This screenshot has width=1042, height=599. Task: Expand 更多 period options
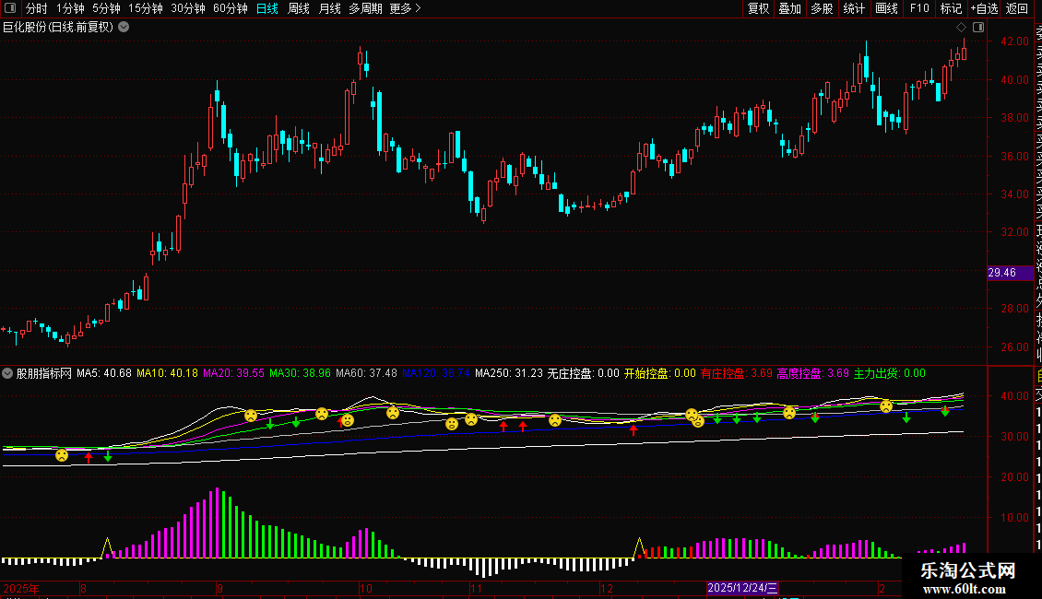tap(405, 8)
